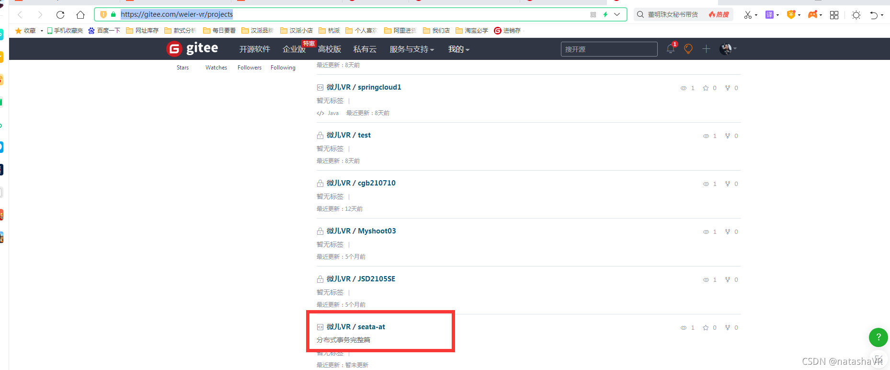Click the star icon on springcloud1 row

tap(706, 88)
